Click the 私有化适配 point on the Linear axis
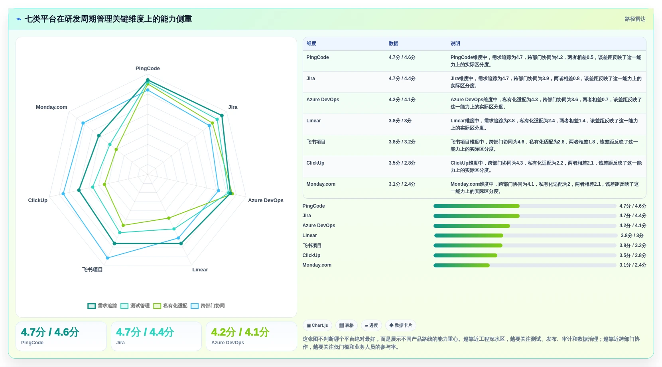 169,218
